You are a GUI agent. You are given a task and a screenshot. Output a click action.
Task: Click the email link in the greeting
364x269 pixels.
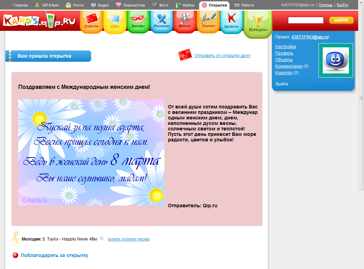(310, 37)
